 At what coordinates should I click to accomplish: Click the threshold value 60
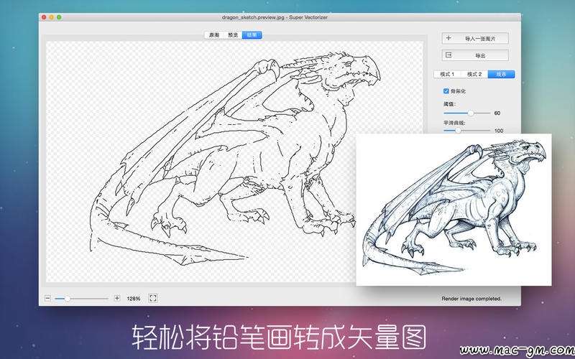[x=497, y=113]
